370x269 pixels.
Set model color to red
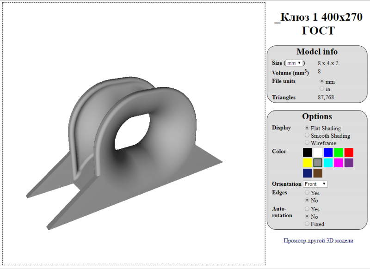coord(349,152)
